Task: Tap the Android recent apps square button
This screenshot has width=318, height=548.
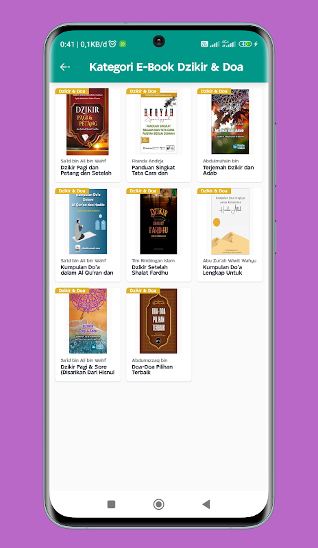Action: [x=111, y=504]
